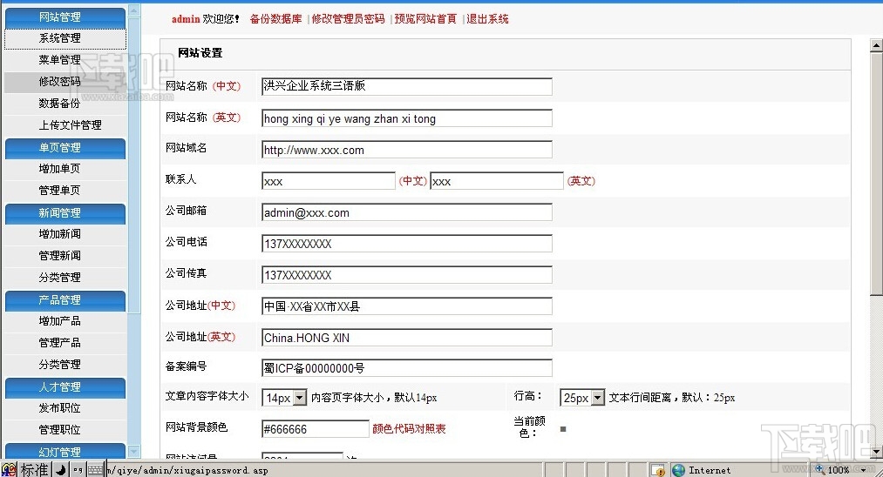Image resolution: width=883 pixels, height=477 pixels.
Task: Click the 幻灯管理 section header
Action: (65, 452)
